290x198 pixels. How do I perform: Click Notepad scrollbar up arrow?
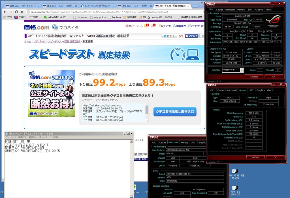coord(131,142)
